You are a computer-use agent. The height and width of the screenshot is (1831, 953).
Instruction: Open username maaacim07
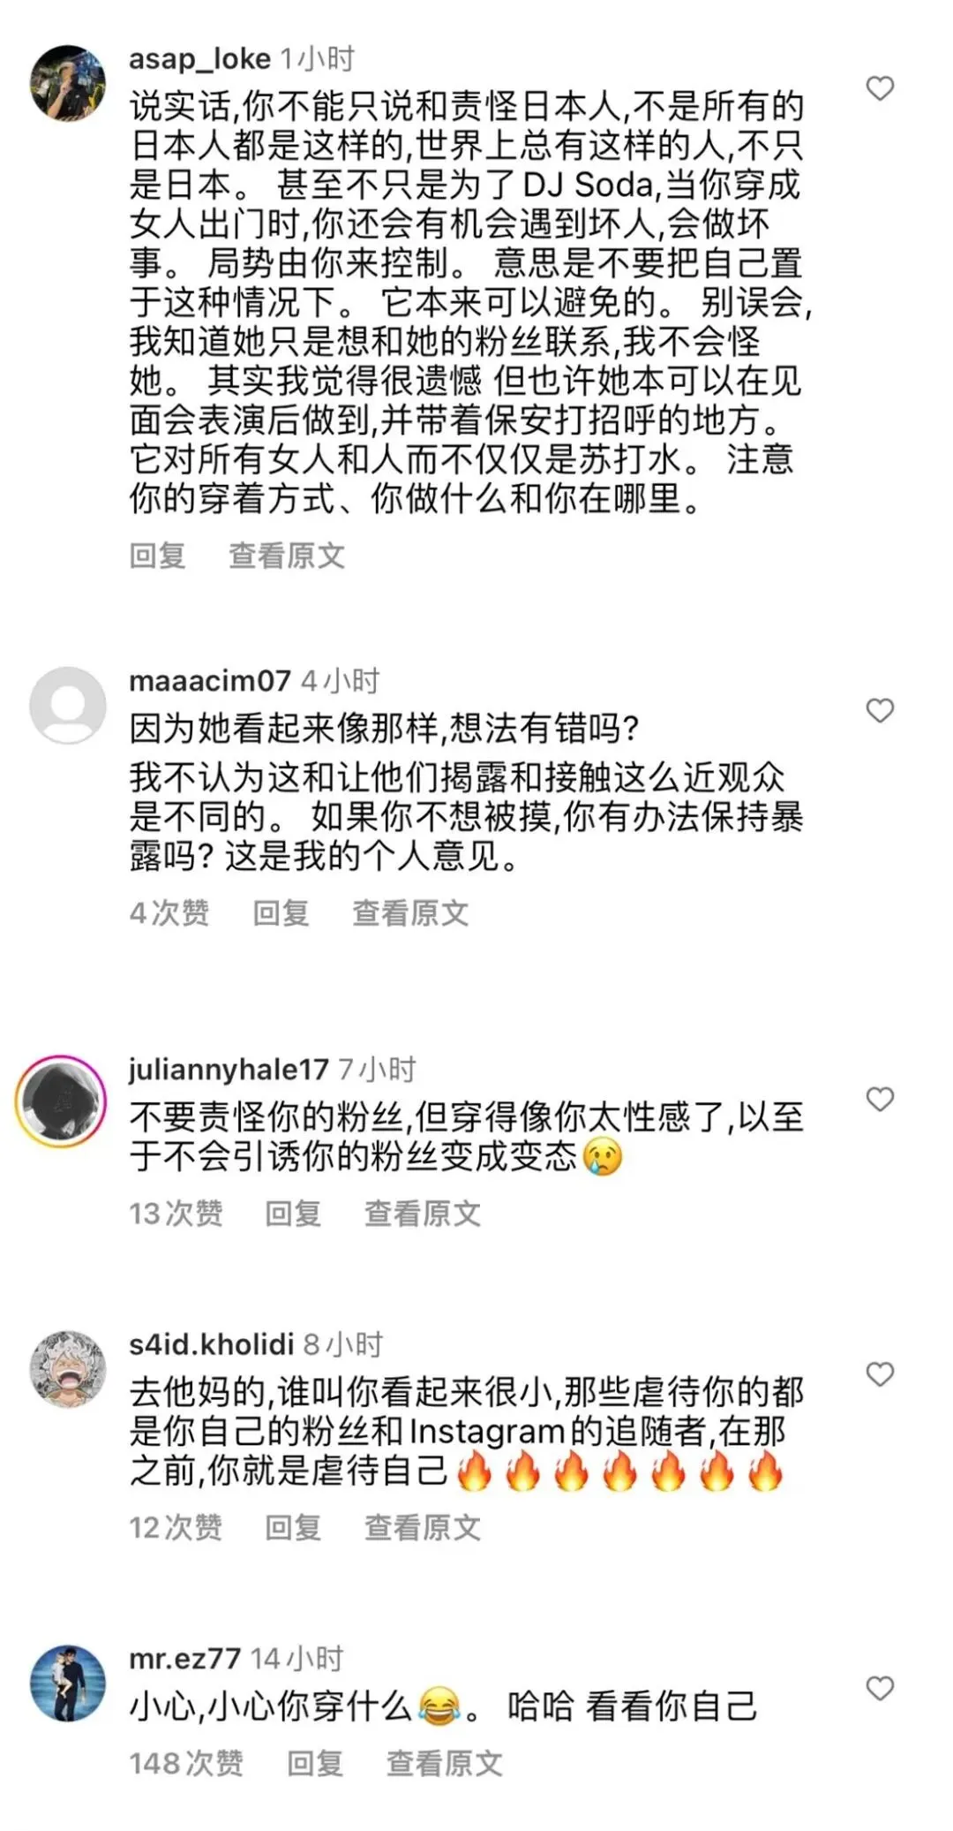click(x=209, y=681)
